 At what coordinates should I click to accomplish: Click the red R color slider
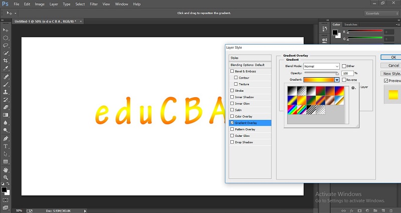[364, 31]
